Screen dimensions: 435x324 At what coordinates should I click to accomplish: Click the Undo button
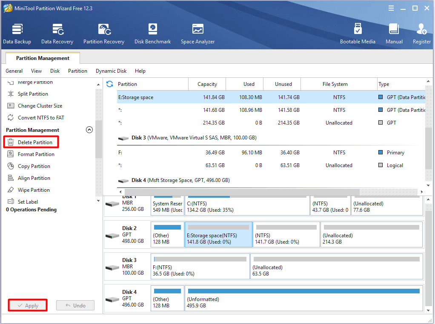[75, 305]
